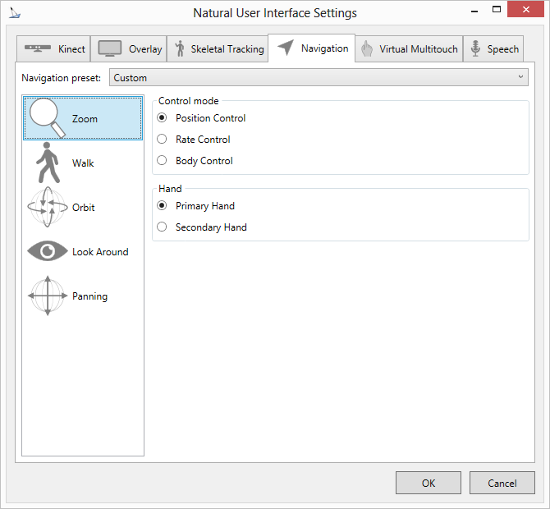Switch to Secondary Hand option
Image resolution: width=550 pixels, height=509 pixels.
tap(162, 227)
